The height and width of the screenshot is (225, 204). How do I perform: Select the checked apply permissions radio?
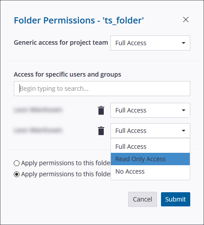[16, 175]
